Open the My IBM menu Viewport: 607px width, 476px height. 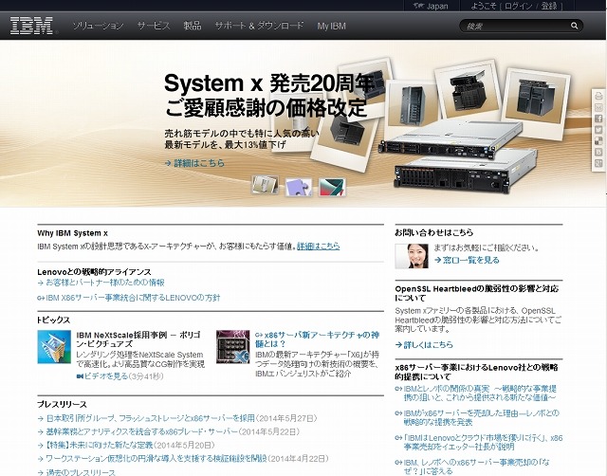[x=331, y=26]
